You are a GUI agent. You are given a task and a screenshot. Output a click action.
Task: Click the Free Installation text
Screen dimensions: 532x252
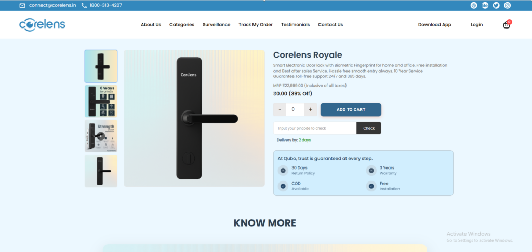[390, 186]
